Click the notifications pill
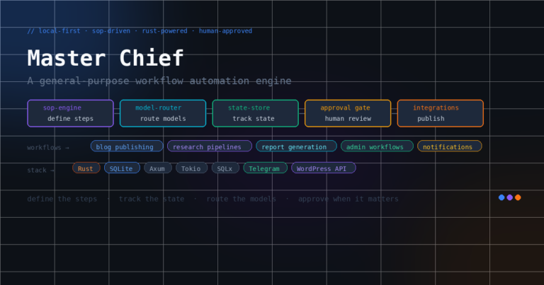Image resolution: width=544 pixels, height=285 pixels. [x=450, y=146]
